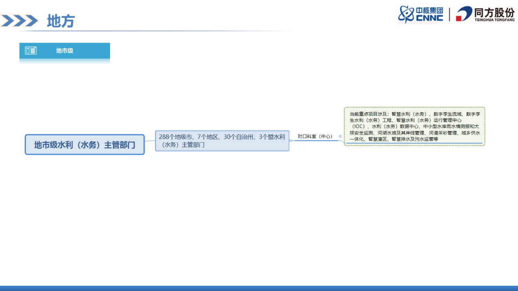Click the document icon on the 地市级 banner

pyautogui.click(x=30, y=51)
